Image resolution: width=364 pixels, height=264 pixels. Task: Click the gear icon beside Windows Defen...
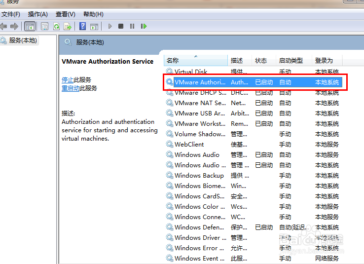(170, 227)
